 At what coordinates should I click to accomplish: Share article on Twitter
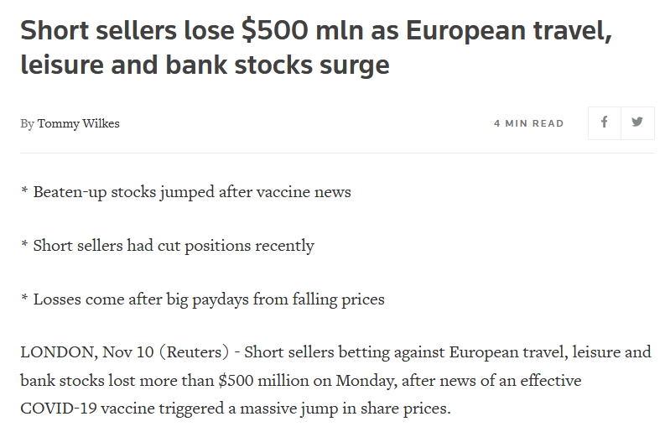coord(637,122)
